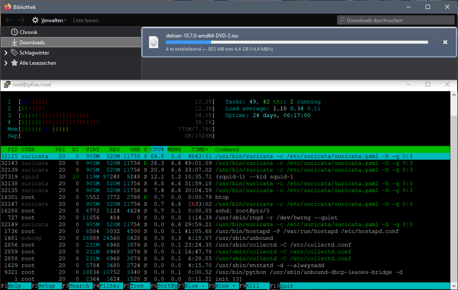This screenshot has height=290, width=458.
Task: Click F7 Nice - in htop footer
Action: click(193, 286)
